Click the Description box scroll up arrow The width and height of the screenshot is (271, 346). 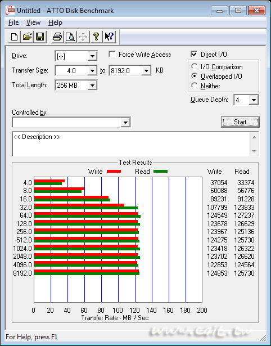tap(254, 137)
